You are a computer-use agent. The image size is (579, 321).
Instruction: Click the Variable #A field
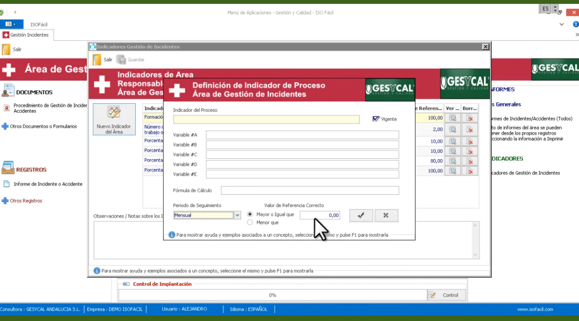tap(303, 135)
